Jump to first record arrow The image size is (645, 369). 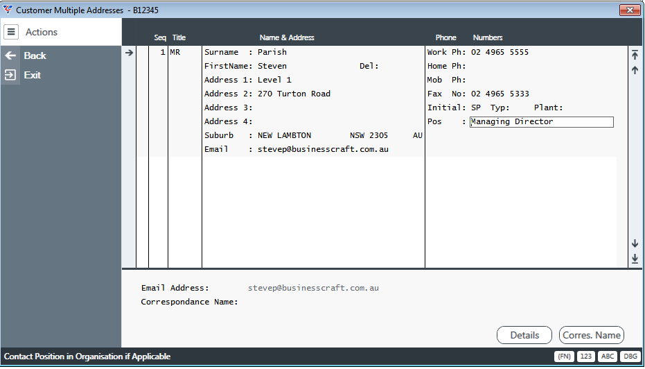[635, 55]
